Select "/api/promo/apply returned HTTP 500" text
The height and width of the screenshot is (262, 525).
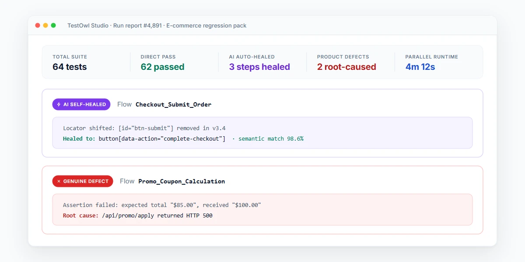coord(157,215)
